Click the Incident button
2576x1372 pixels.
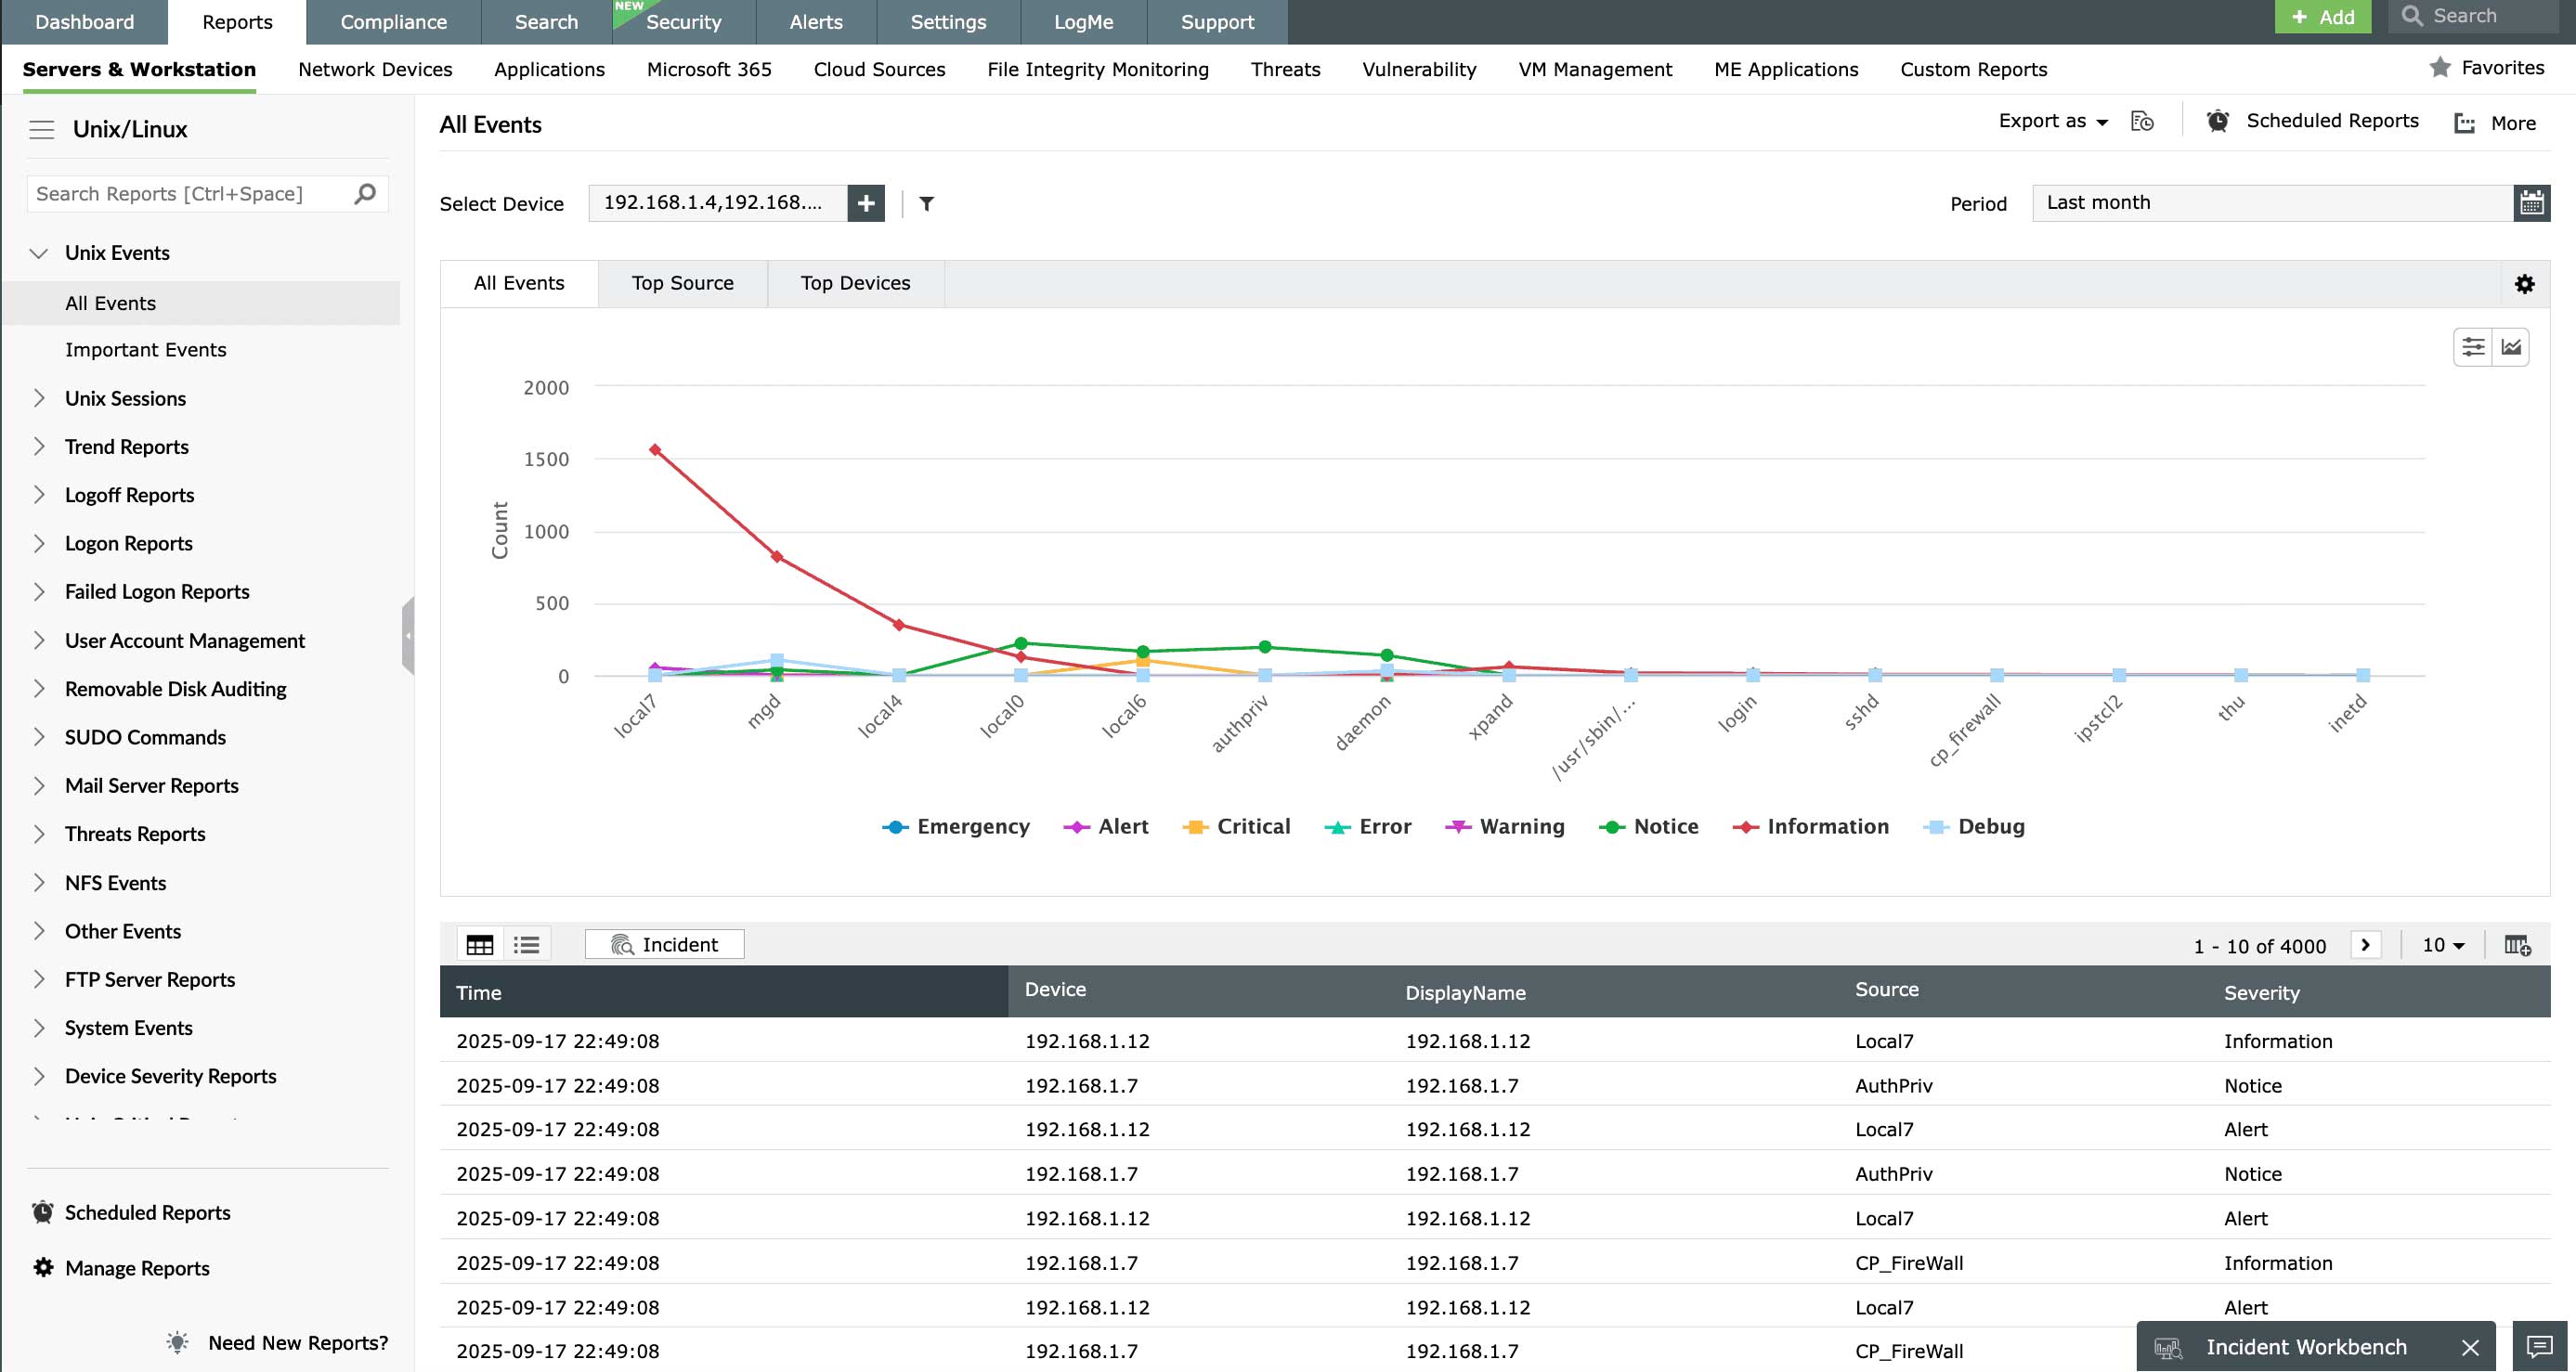tap(664, 944)
